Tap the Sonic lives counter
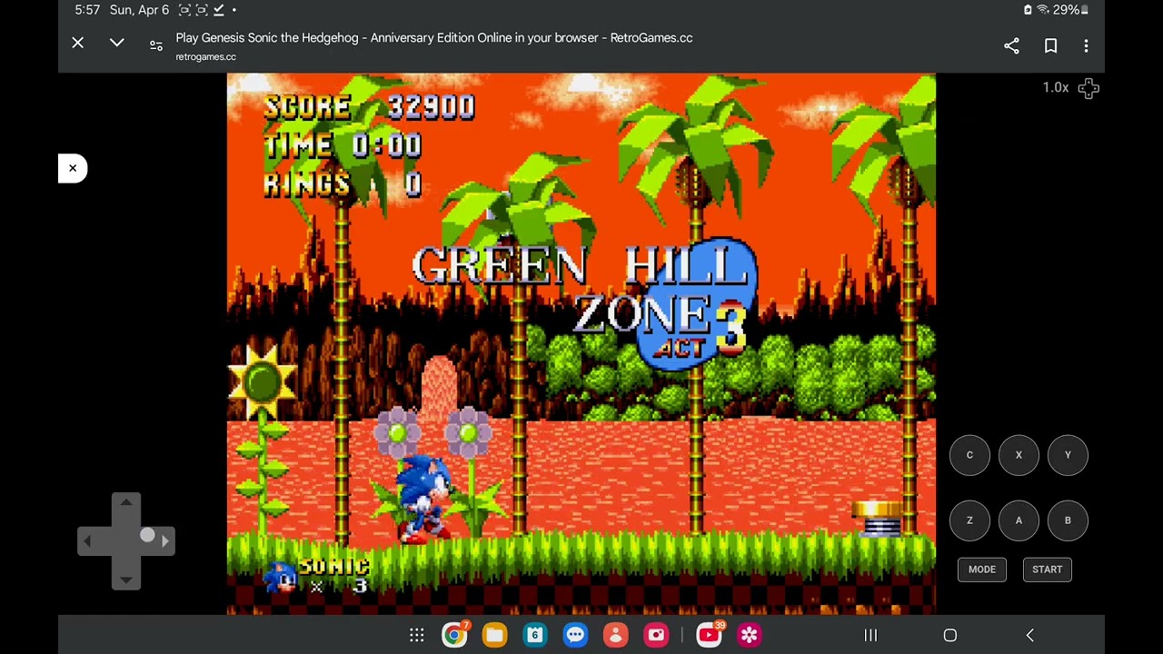1163x654 pixels. click(316, 576)
